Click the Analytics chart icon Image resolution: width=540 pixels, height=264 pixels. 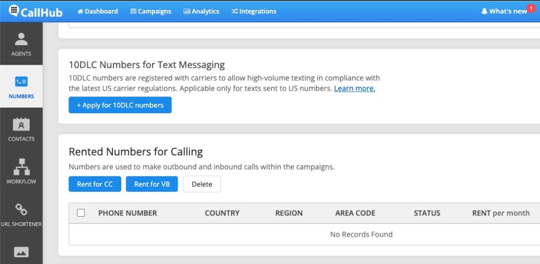pos(187,12)
